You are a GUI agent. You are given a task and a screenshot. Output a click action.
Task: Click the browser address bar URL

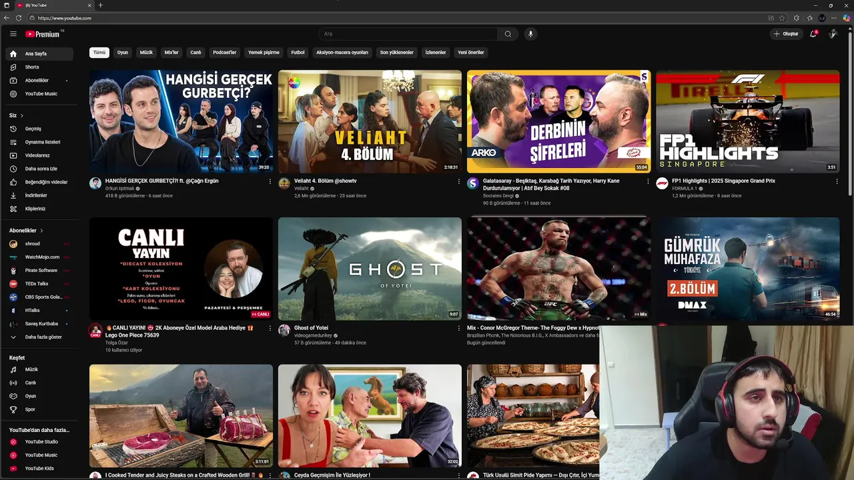[65, 18]
